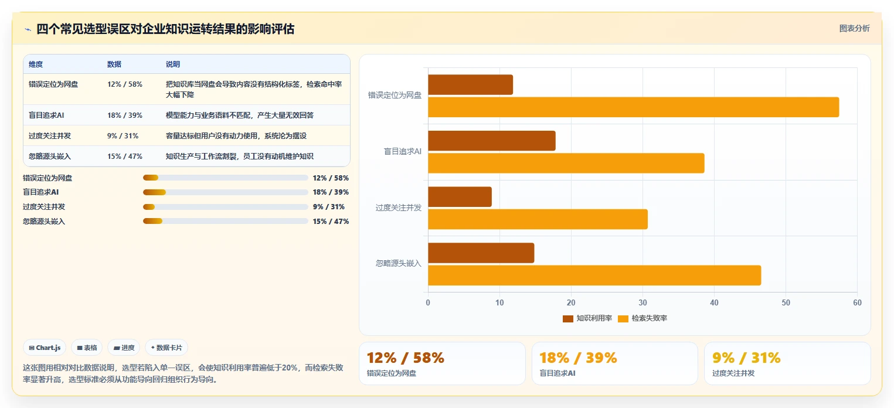894x408 pixels.
Task: Select the 数据卡片 tag chip
Action: click(166, 348)
